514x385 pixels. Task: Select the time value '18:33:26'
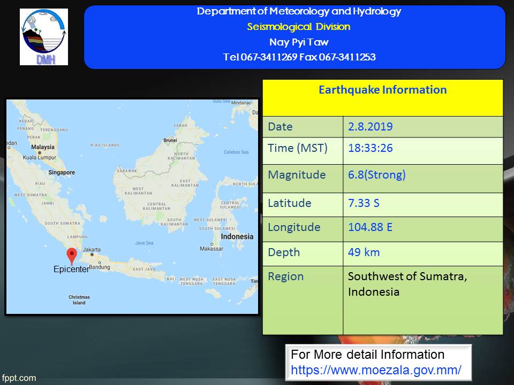point(371,148)
